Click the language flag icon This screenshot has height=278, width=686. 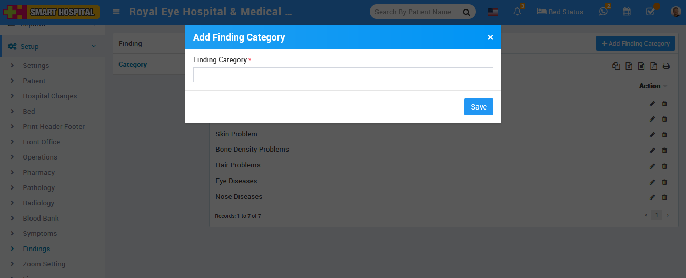coord(492,12)
